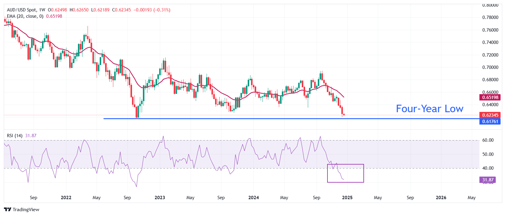Click the blue 0.61761 price level tag

pos(490,121)
